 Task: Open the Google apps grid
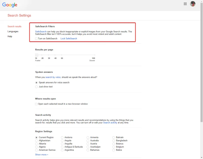(185, 4)
